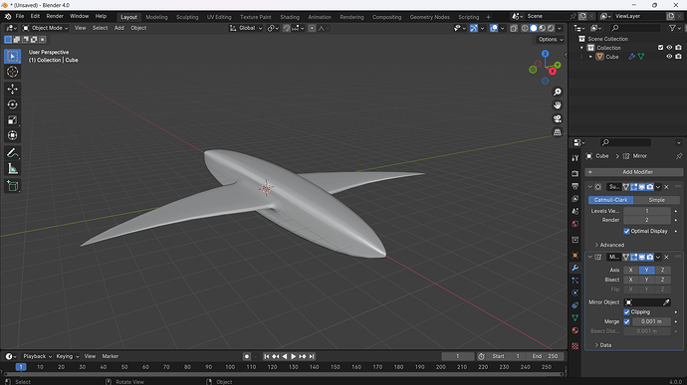Click the End frame 250 field

pyautogui.click(x=545, y=356)
